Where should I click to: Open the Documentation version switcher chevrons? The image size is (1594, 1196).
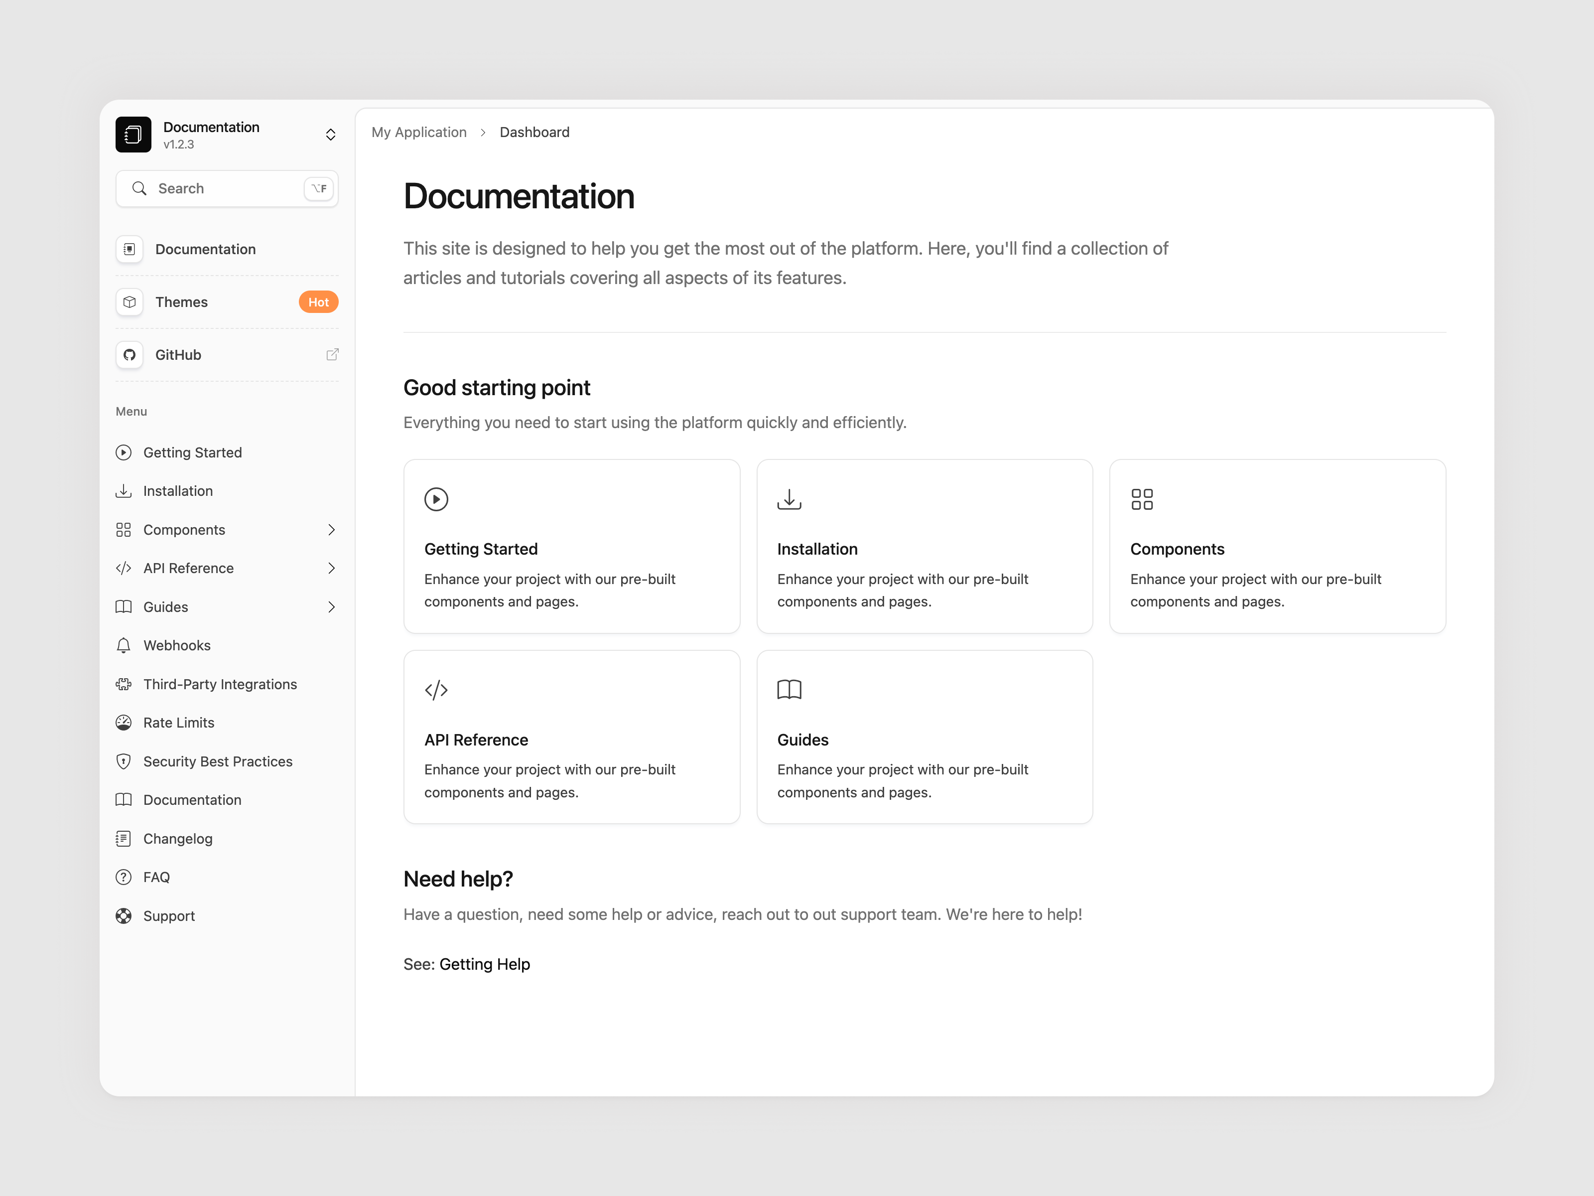(x=330, y=134)
